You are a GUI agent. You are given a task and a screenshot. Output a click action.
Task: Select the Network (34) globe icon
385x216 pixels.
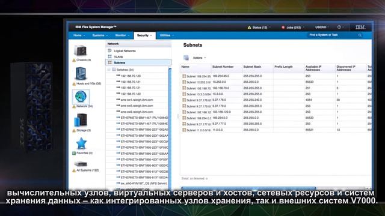click(81, 96)
